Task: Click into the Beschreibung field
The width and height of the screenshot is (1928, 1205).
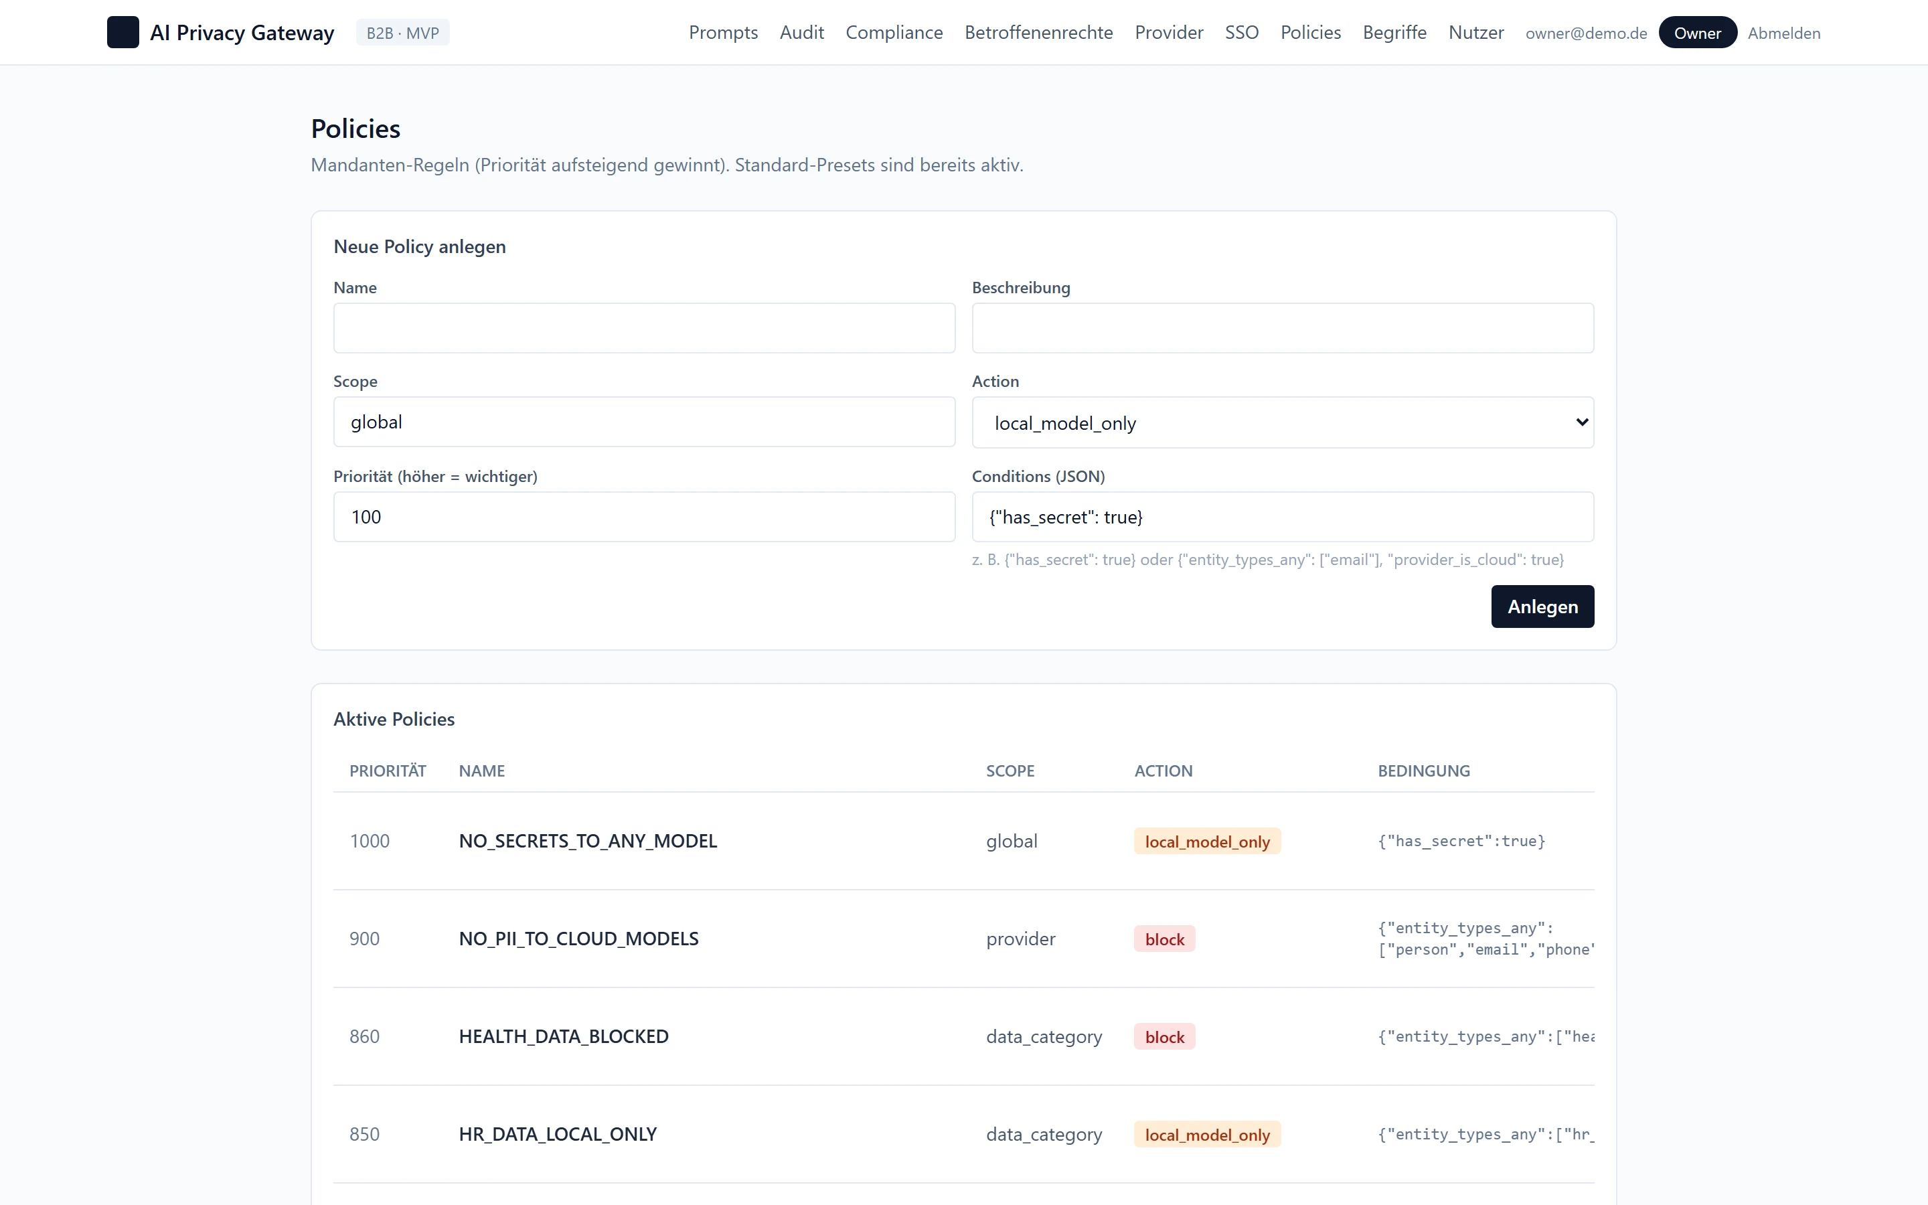Action: click(x=1283, y=327)
